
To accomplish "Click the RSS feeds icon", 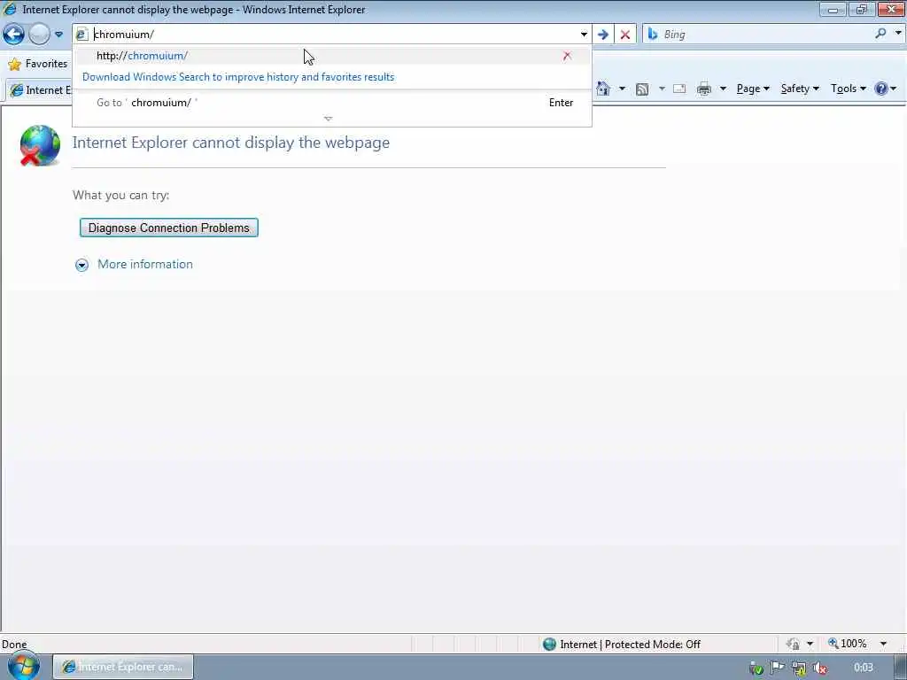I will [641, 89].
